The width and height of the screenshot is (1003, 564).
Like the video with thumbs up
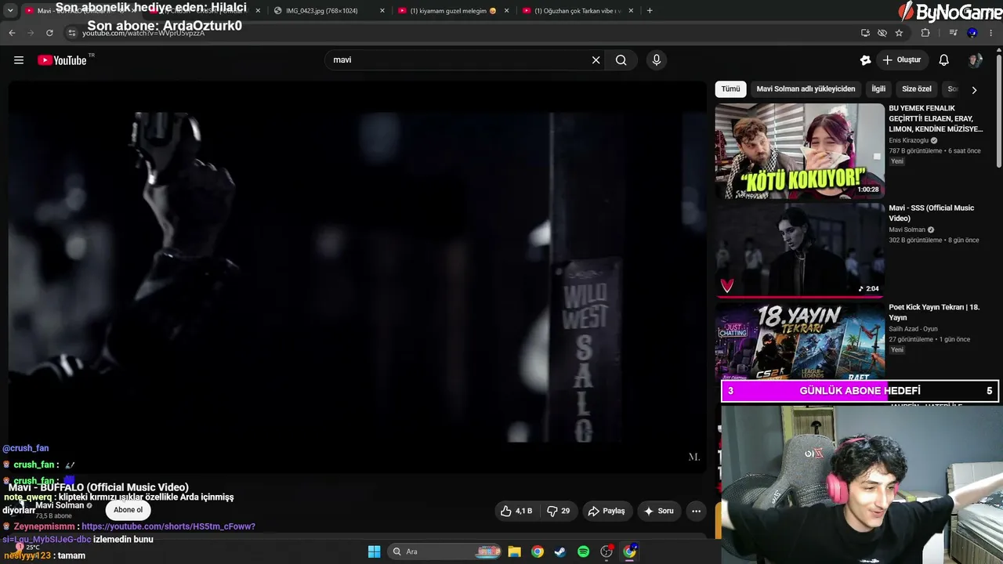coord(516,511)
